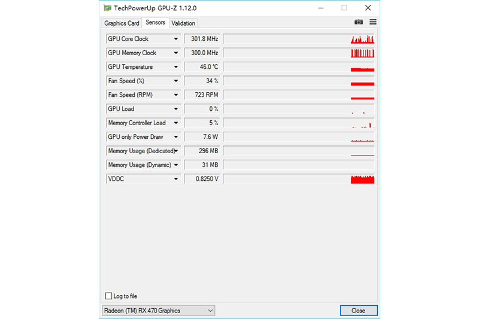Click the 296 MB dedicated memory value
The image size is (479, 319).
(x=202, y=151)
